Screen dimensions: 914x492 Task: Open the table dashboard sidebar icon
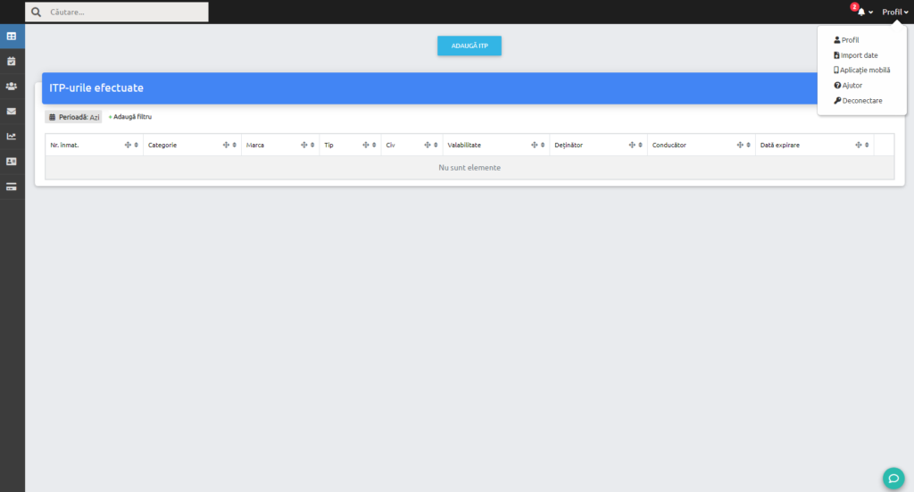(11, 36)
